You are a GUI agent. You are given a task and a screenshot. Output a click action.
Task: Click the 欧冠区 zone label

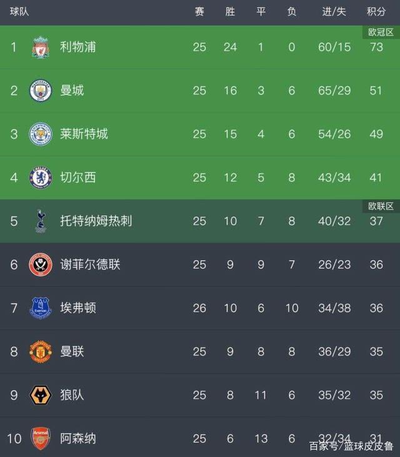[381, 32]
